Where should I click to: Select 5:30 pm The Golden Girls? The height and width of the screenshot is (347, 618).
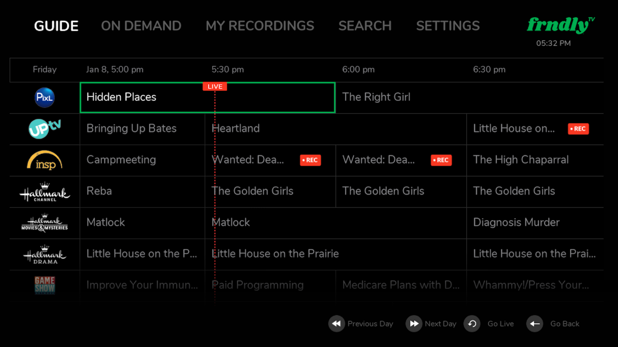point(270,192)
